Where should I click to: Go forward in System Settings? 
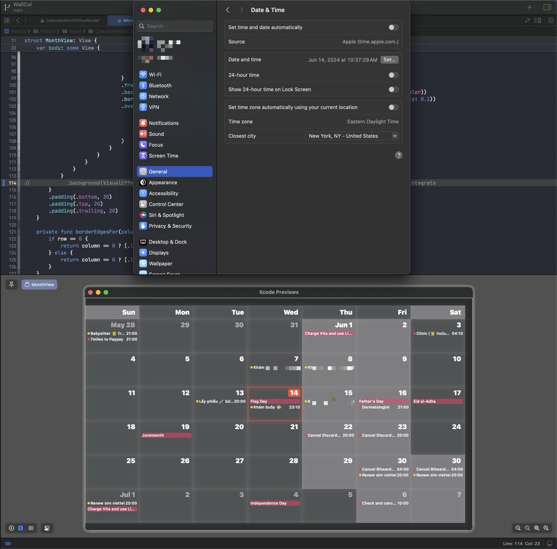click(241, 10)
